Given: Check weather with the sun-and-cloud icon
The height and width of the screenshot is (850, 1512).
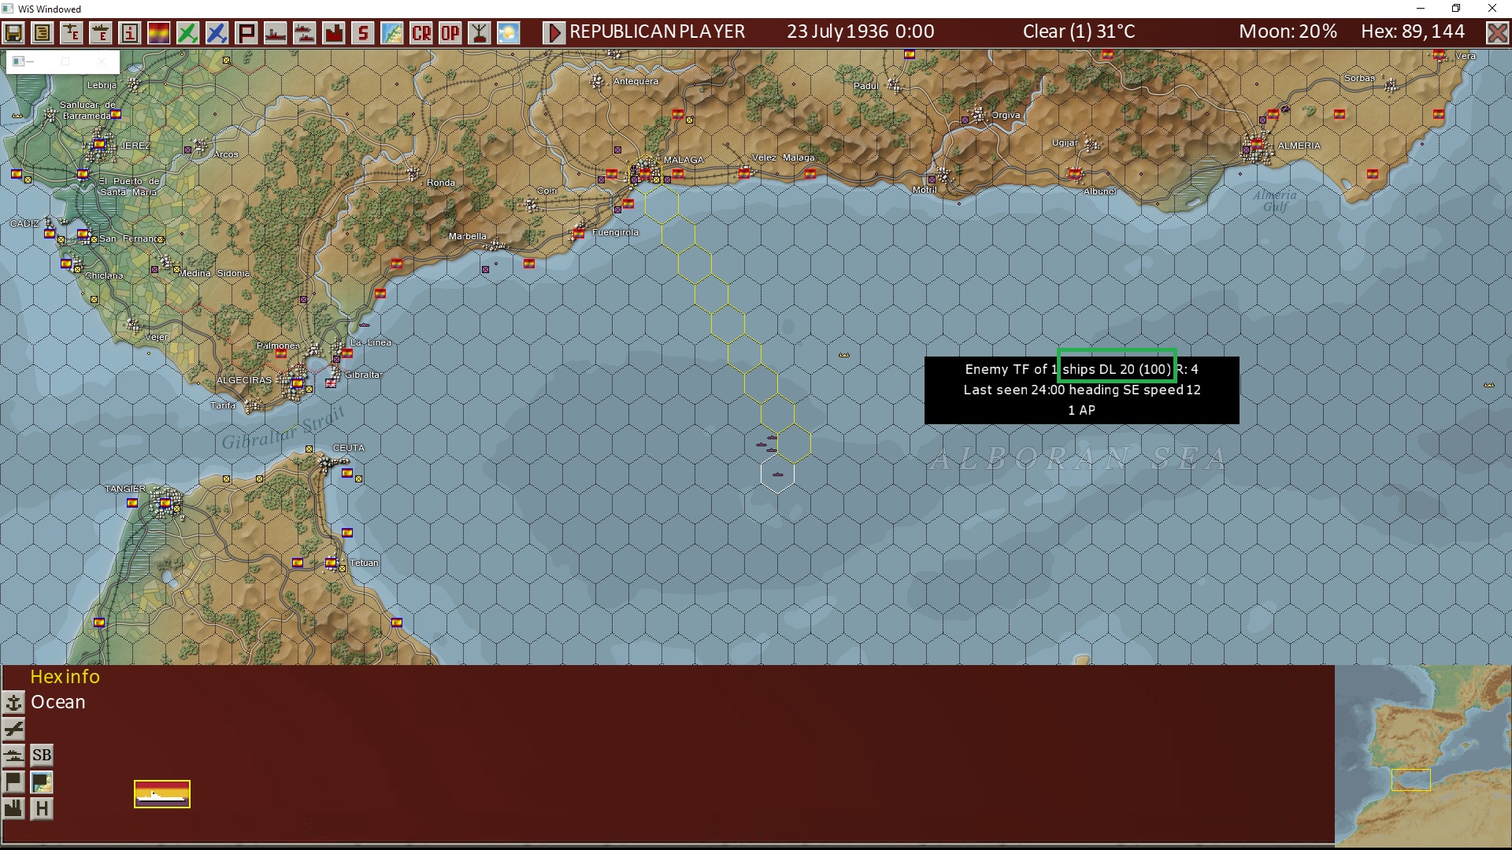Looking at the screenshot, I should pyautogui.click(x=508, y=32).
